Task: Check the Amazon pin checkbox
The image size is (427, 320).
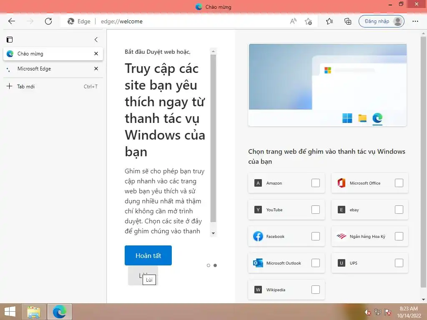Action: point(315,183)
